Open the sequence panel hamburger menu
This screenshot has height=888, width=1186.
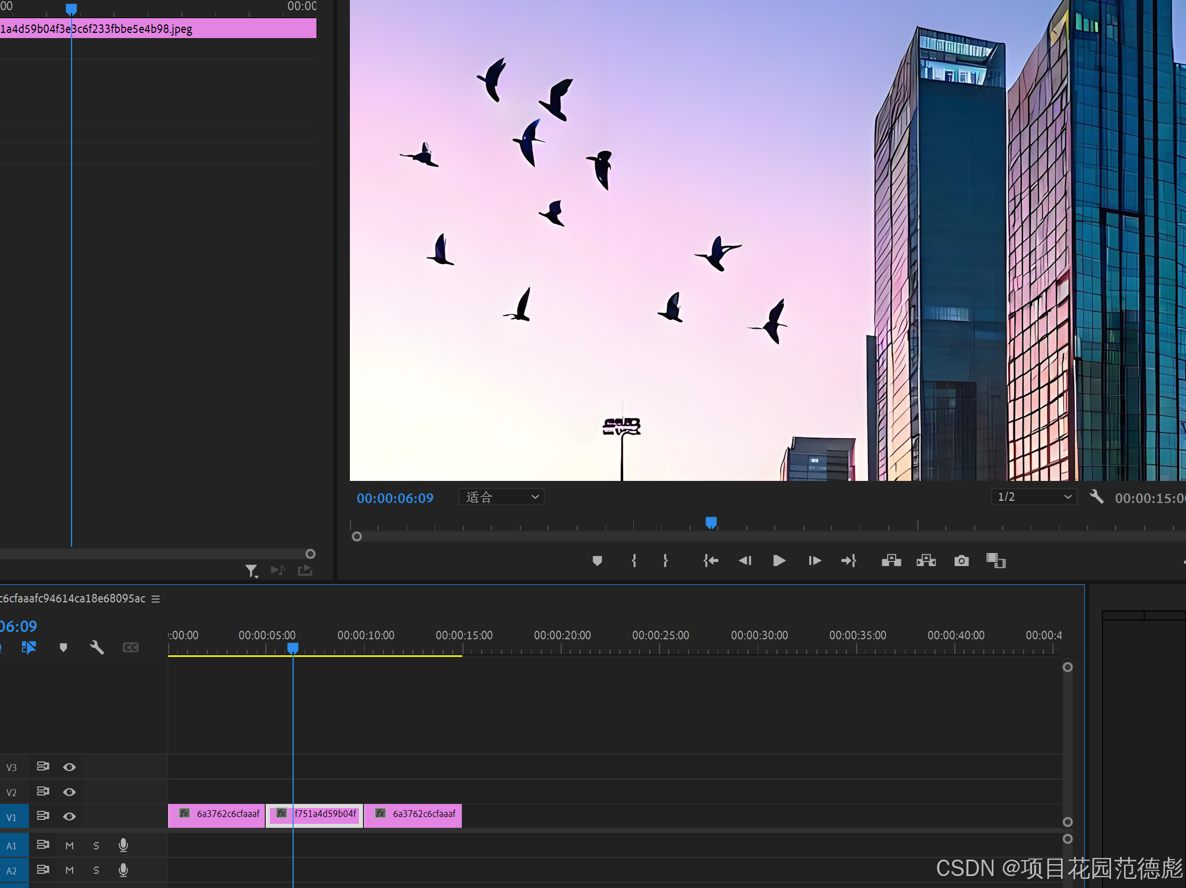coord(156,599)
